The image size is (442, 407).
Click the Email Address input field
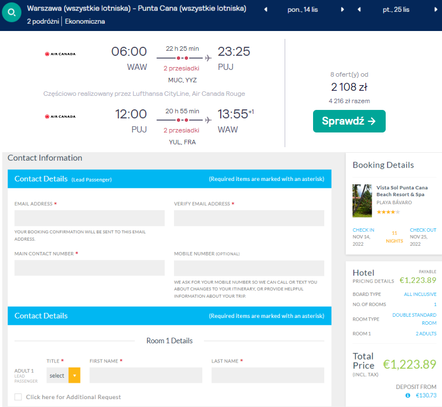pos(90,218)
